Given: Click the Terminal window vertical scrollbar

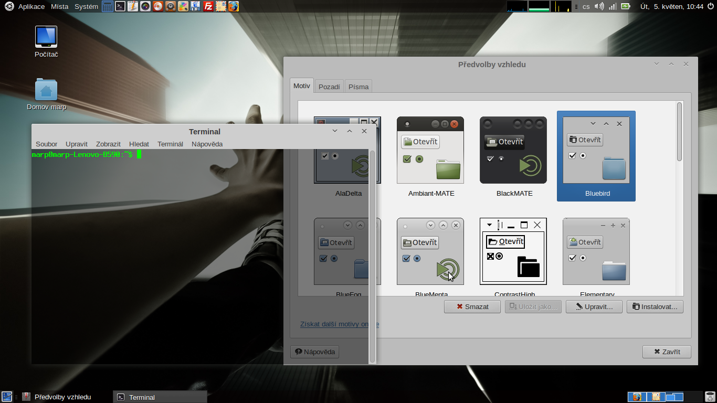Looking at the screenshot, I should [372, 256].
